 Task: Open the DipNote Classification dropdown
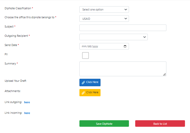(x=104, y=9)
